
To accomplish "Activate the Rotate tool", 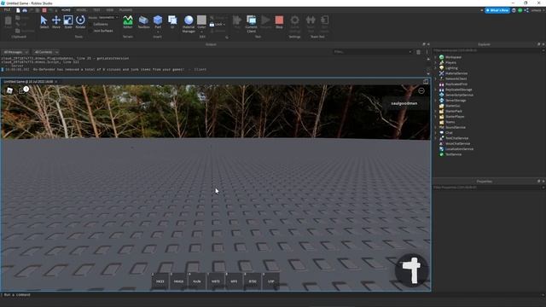I will coord(80,22).
